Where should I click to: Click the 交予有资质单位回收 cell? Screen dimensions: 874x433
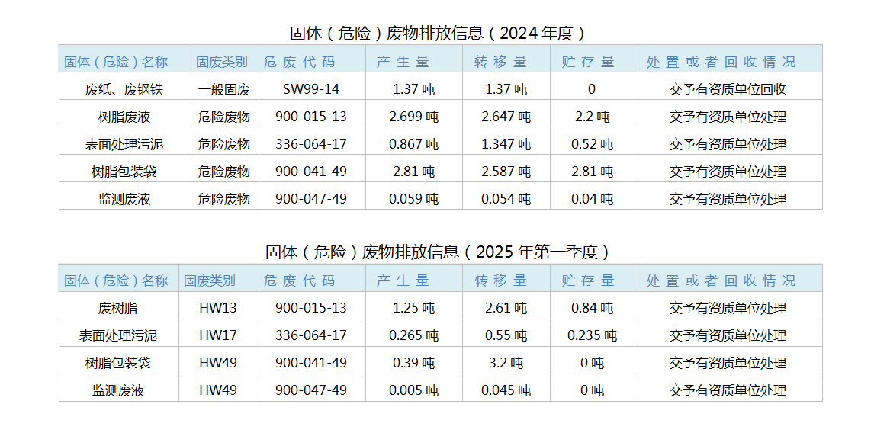click(x=728, y=89)
